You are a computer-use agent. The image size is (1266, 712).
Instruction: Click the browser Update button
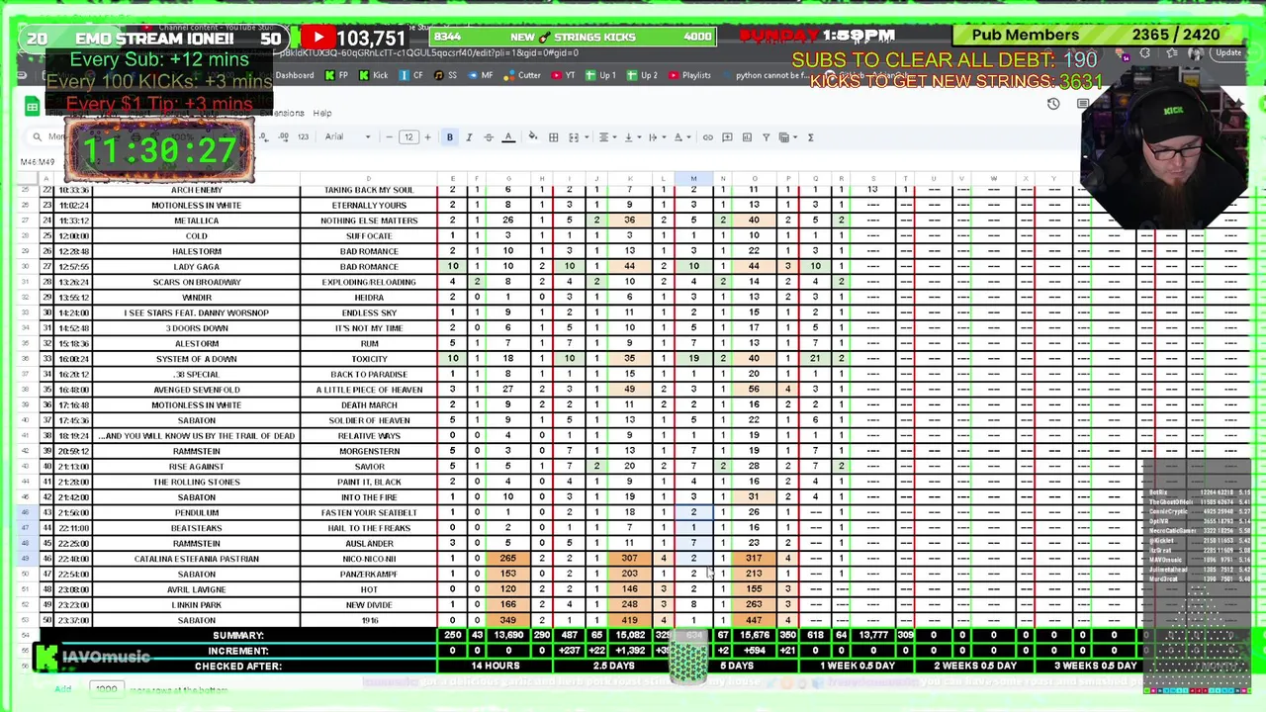(x=1228, y=53)
